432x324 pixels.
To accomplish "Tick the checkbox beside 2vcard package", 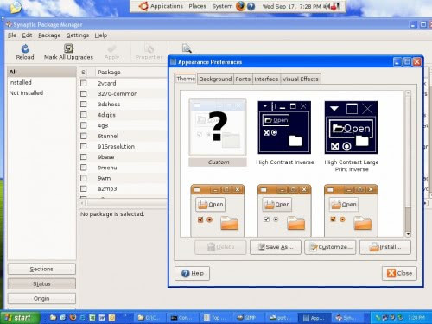I will pyautogui.click(x=84, y=83).
